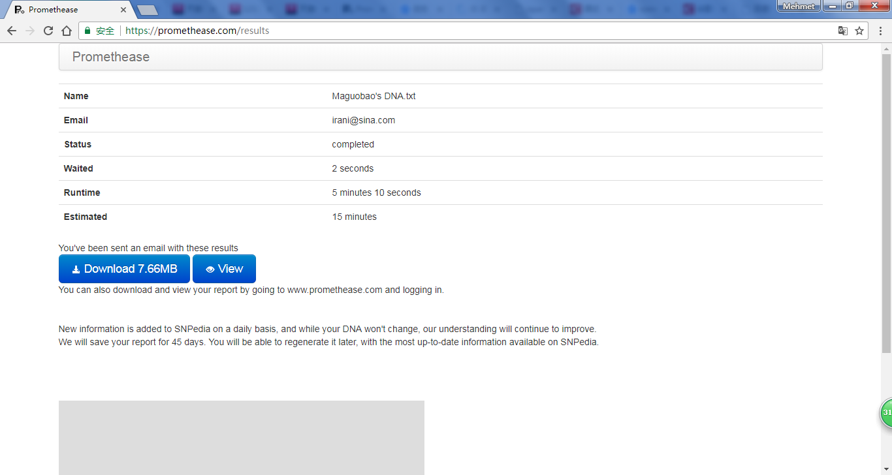Image resolution: width=892 pixels, height=475 pixels.
Task: Click the Promethease header title
Action: pos(111,57)
